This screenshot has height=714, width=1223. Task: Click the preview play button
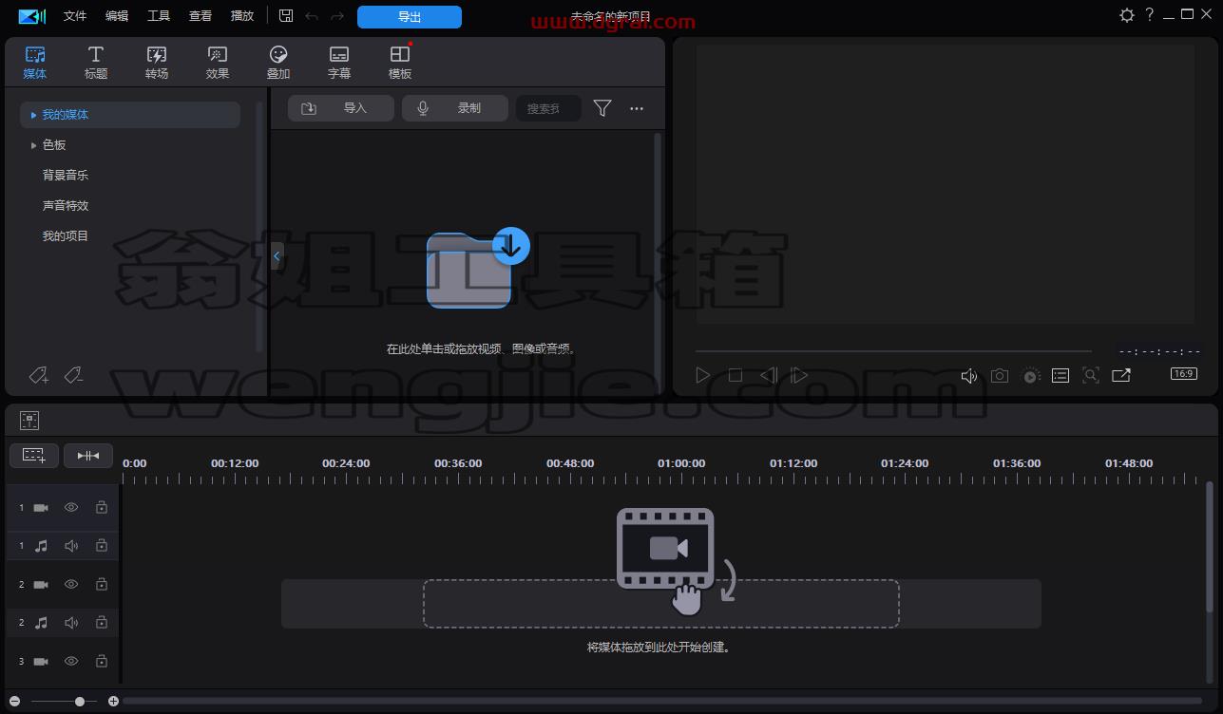pyautogui.click(x=702, y=375)
